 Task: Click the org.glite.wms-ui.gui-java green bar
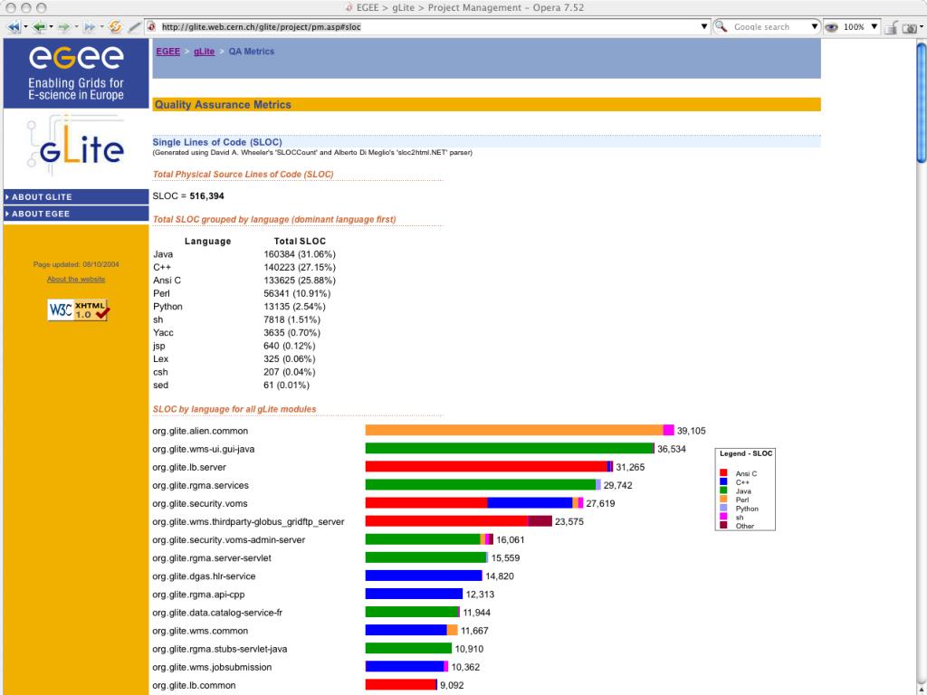(509, 449)
